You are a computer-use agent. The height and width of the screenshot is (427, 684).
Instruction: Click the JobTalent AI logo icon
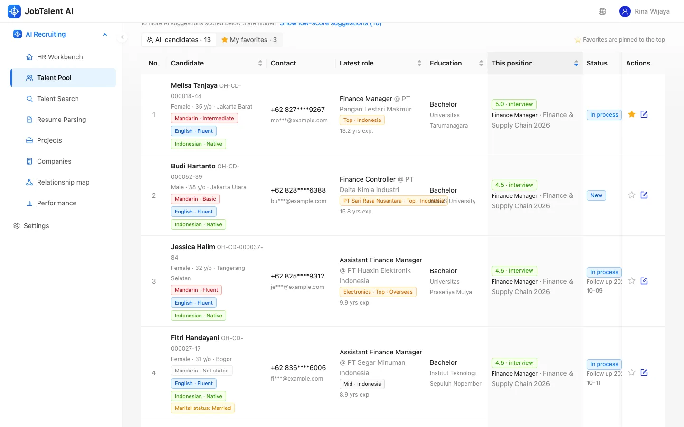[x=14, y=11]
